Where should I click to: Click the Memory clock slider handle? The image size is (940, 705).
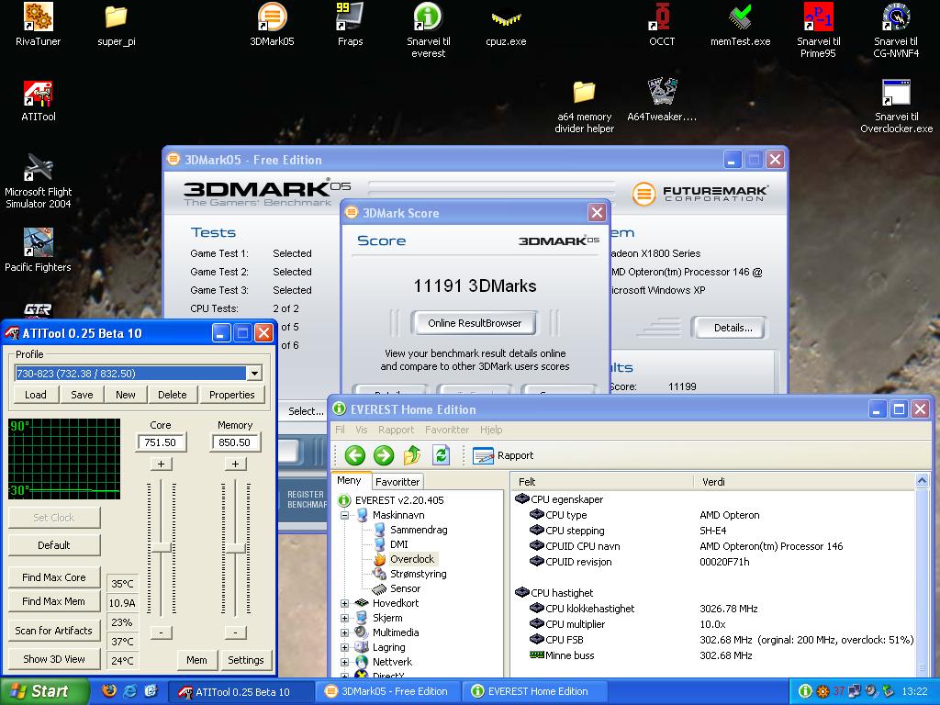tap(236, 547)
